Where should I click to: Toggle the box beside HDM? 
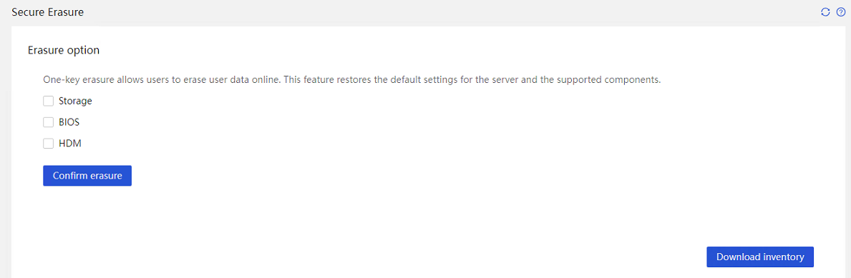tap(48, 144)
